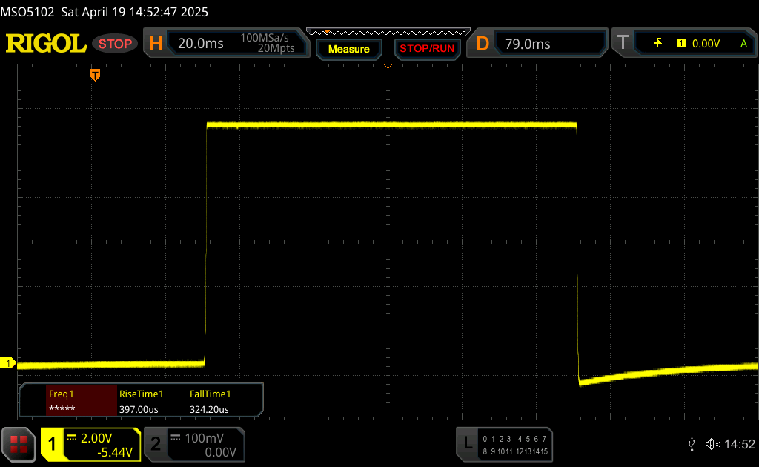The image size is (759, 467).
Task: Select the FallTime1 measurement label
Action: (x=210, y=394)
